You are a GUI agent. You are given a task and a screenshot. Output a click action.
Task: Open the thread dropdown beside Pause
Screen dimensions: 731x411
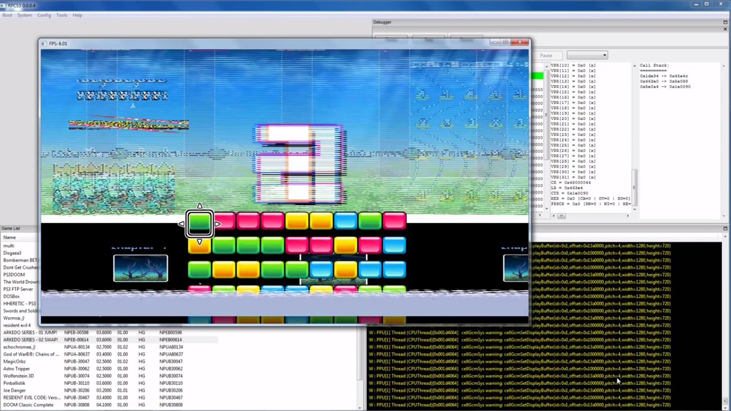[x=587, y=55]
